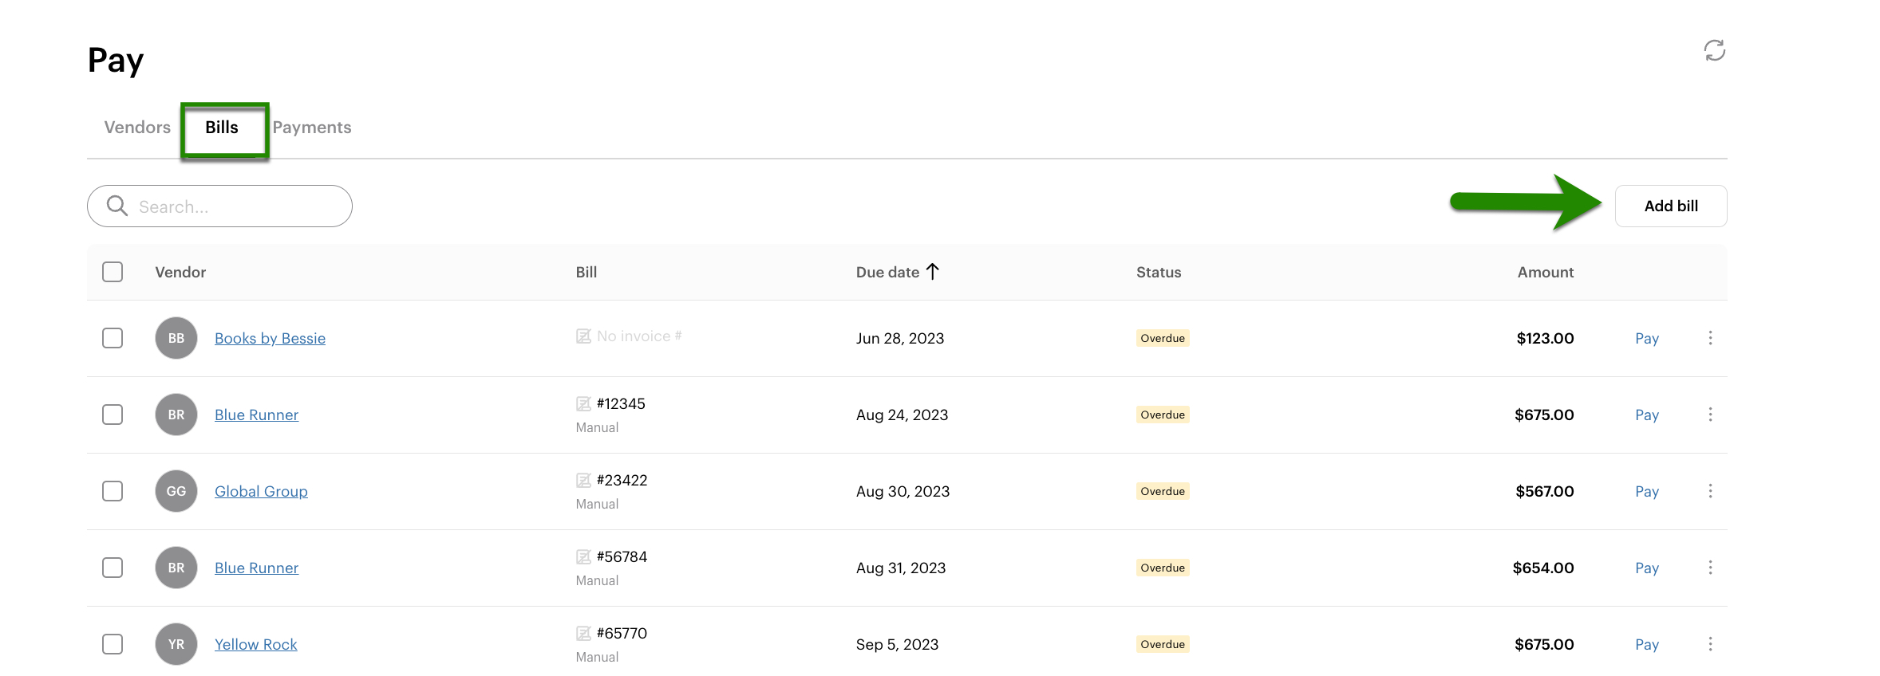Open the Payments tab
The height and width of the screenshot is (676, 1880).
pyautogui.click(x=312, y=128)
